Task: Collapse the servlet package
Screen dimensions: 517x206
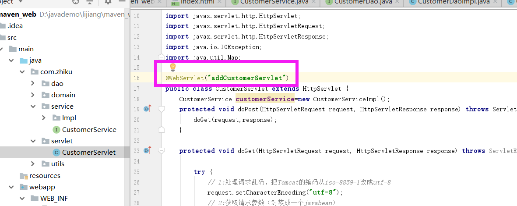Action: click(33, 141)
